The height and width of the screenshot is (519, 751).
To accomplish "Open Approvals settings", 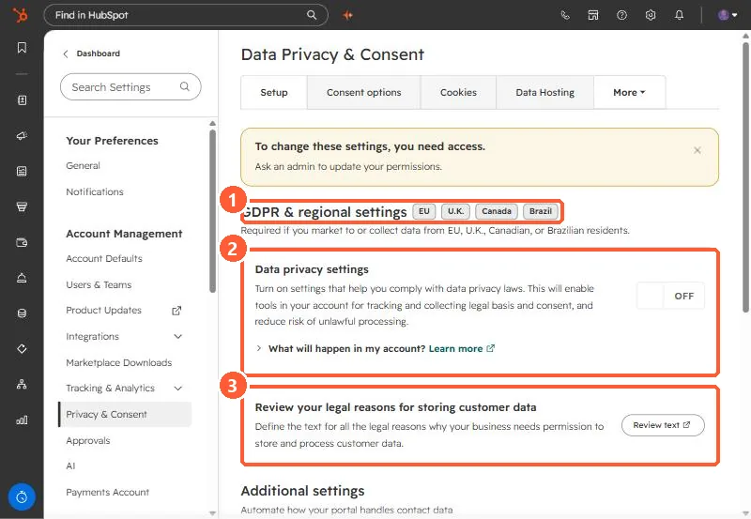I will click(88, 440).
